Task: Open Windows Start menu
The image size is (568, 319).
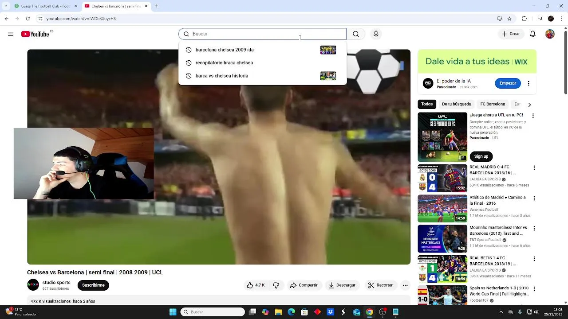Action: coord(173,312)
